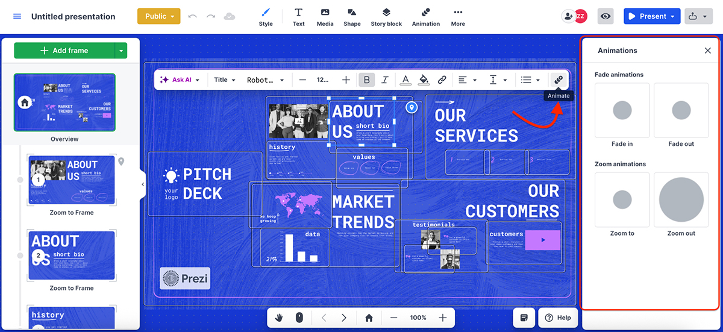Viewport: 723px width, 332px height.
Task: Click the add collaborator icon
Action: pyautogui.click(x=568, y=16)
